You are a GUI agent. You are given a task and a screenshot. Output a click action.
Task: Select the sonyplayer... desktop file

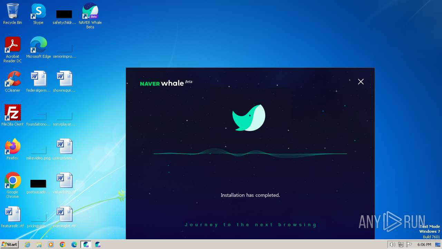(x=64, y=118)
